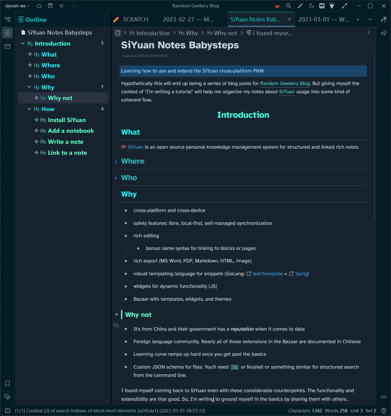Expand the folded Where heading
This screenshot has width=391, height=416.
click(x=116, y=162)
